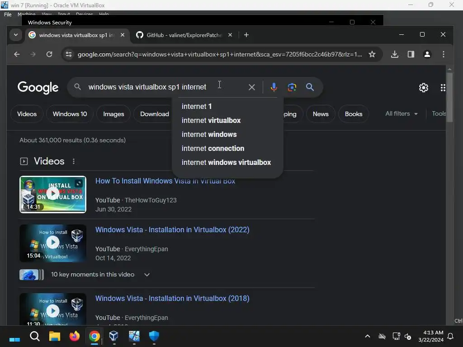Viewport: 463px width, 347px height.
Task: Filter results by Videos chip
Action: click(x=27, y=114)
